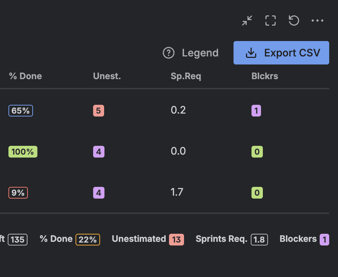Click the question mark help icon
Viewport: 338px width, 277px height.
click(168, 53)
